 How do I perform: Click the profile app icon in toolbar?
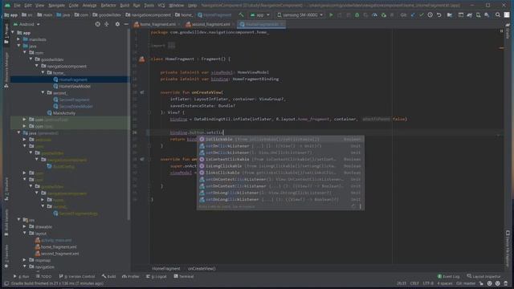pyautogui.click(x=375, y=15)
